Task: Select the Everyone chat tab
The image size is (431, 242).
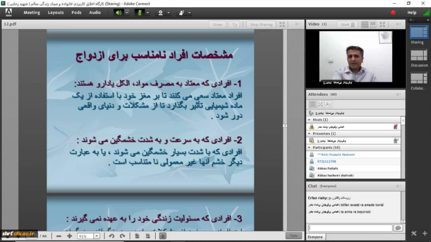Action: click(315, 237)
